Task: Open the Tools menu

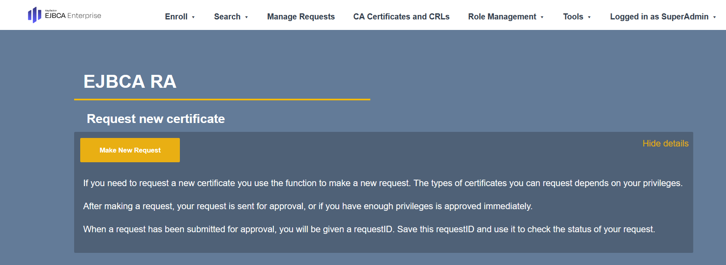Action: tap(573, 17)
